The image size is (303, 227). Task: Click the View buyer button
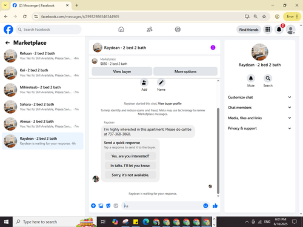(x=122, y=71)
